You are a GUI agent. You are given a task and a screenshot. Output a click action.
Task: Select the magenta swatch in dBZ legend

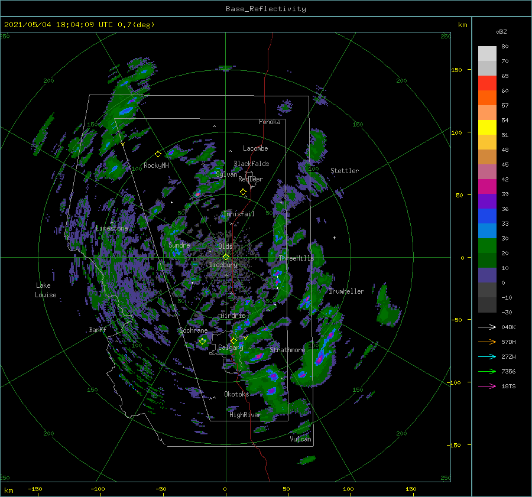487,186
